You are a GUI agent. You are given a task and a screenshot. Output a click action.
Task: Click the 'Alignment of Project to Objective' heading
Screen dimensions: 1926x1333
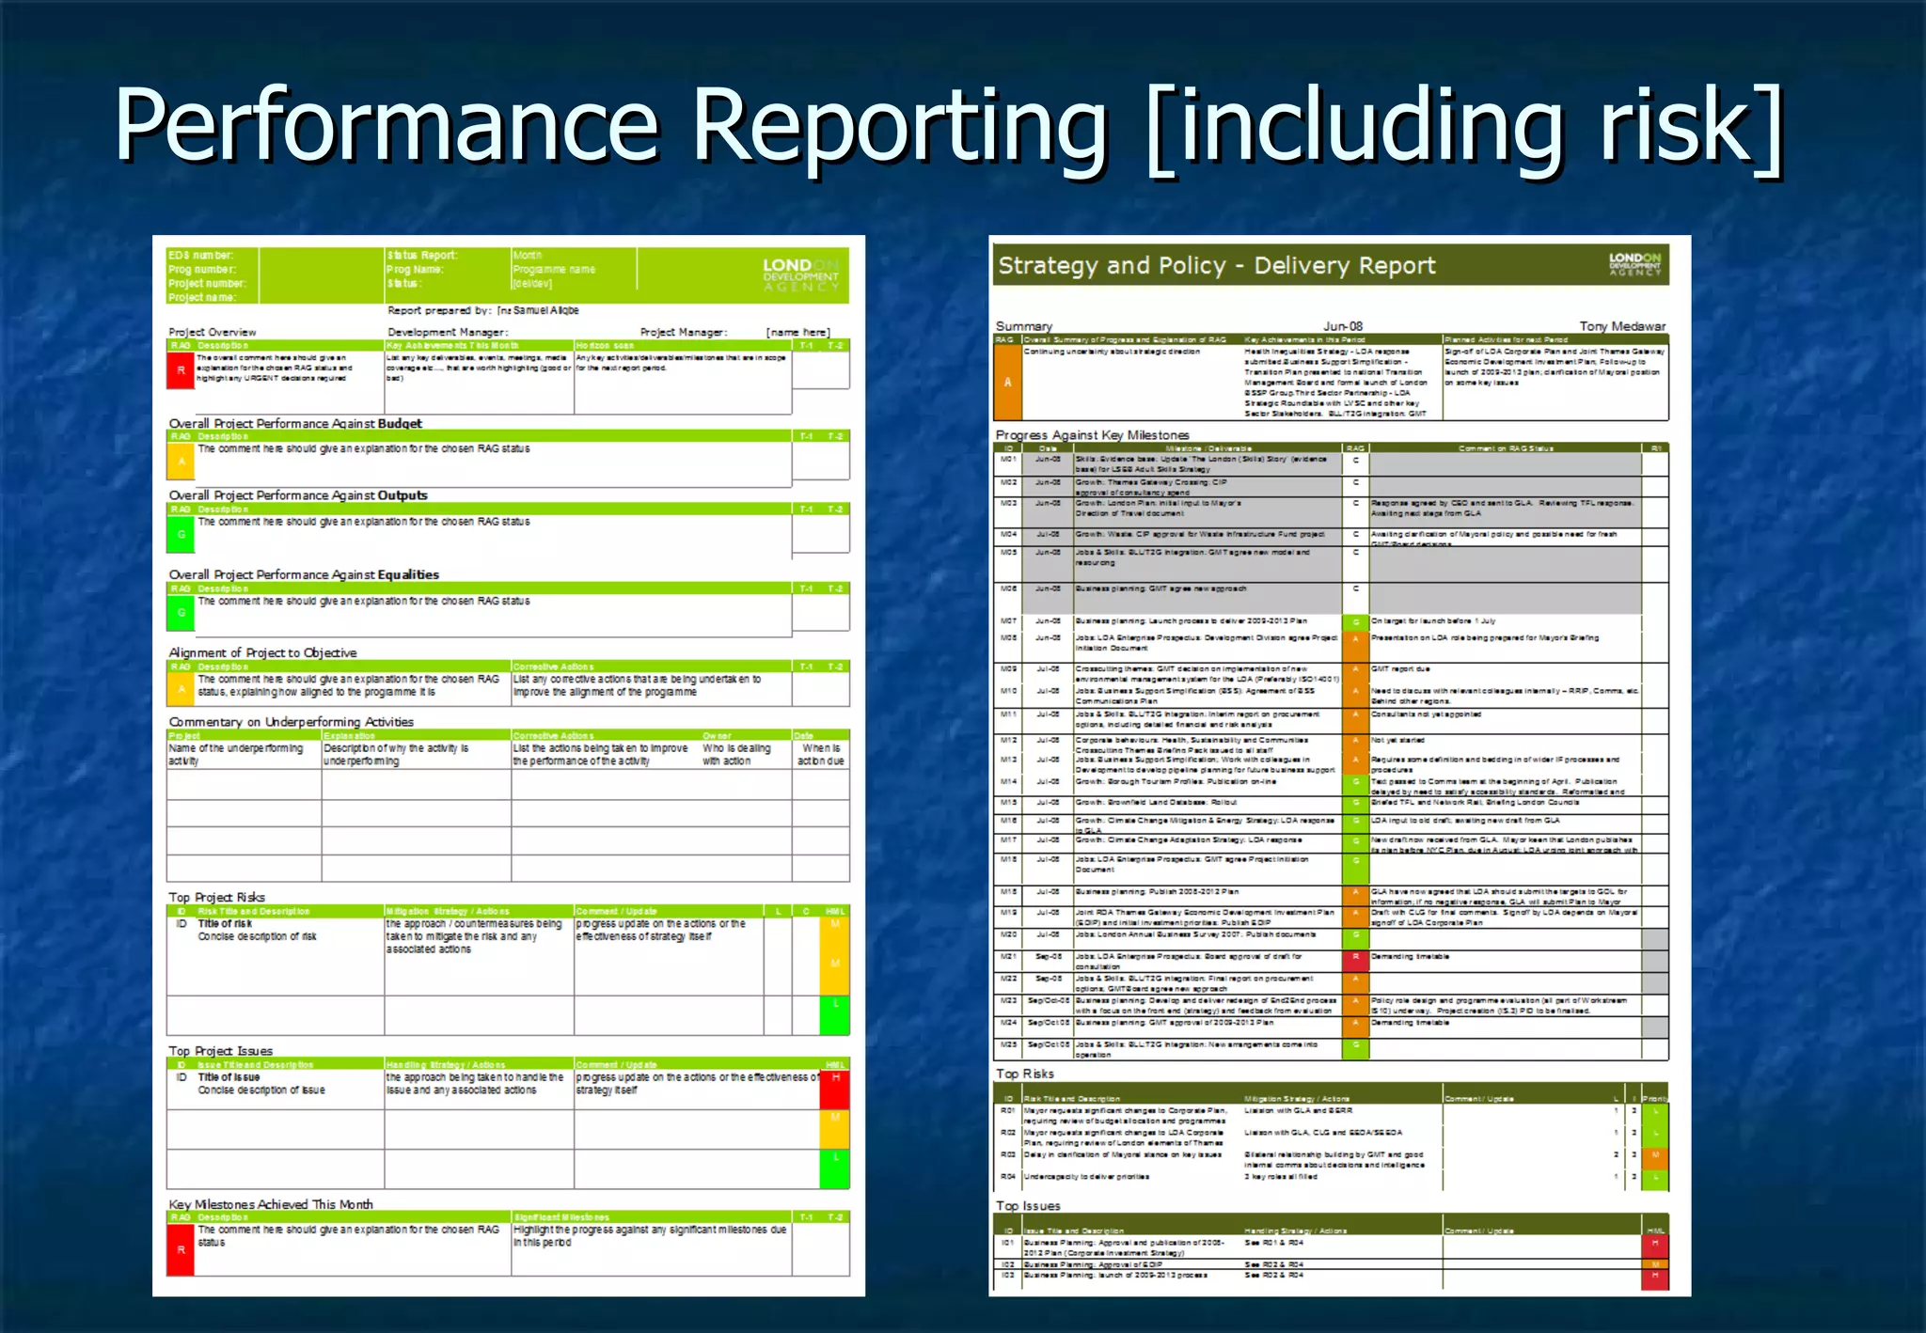262,652
